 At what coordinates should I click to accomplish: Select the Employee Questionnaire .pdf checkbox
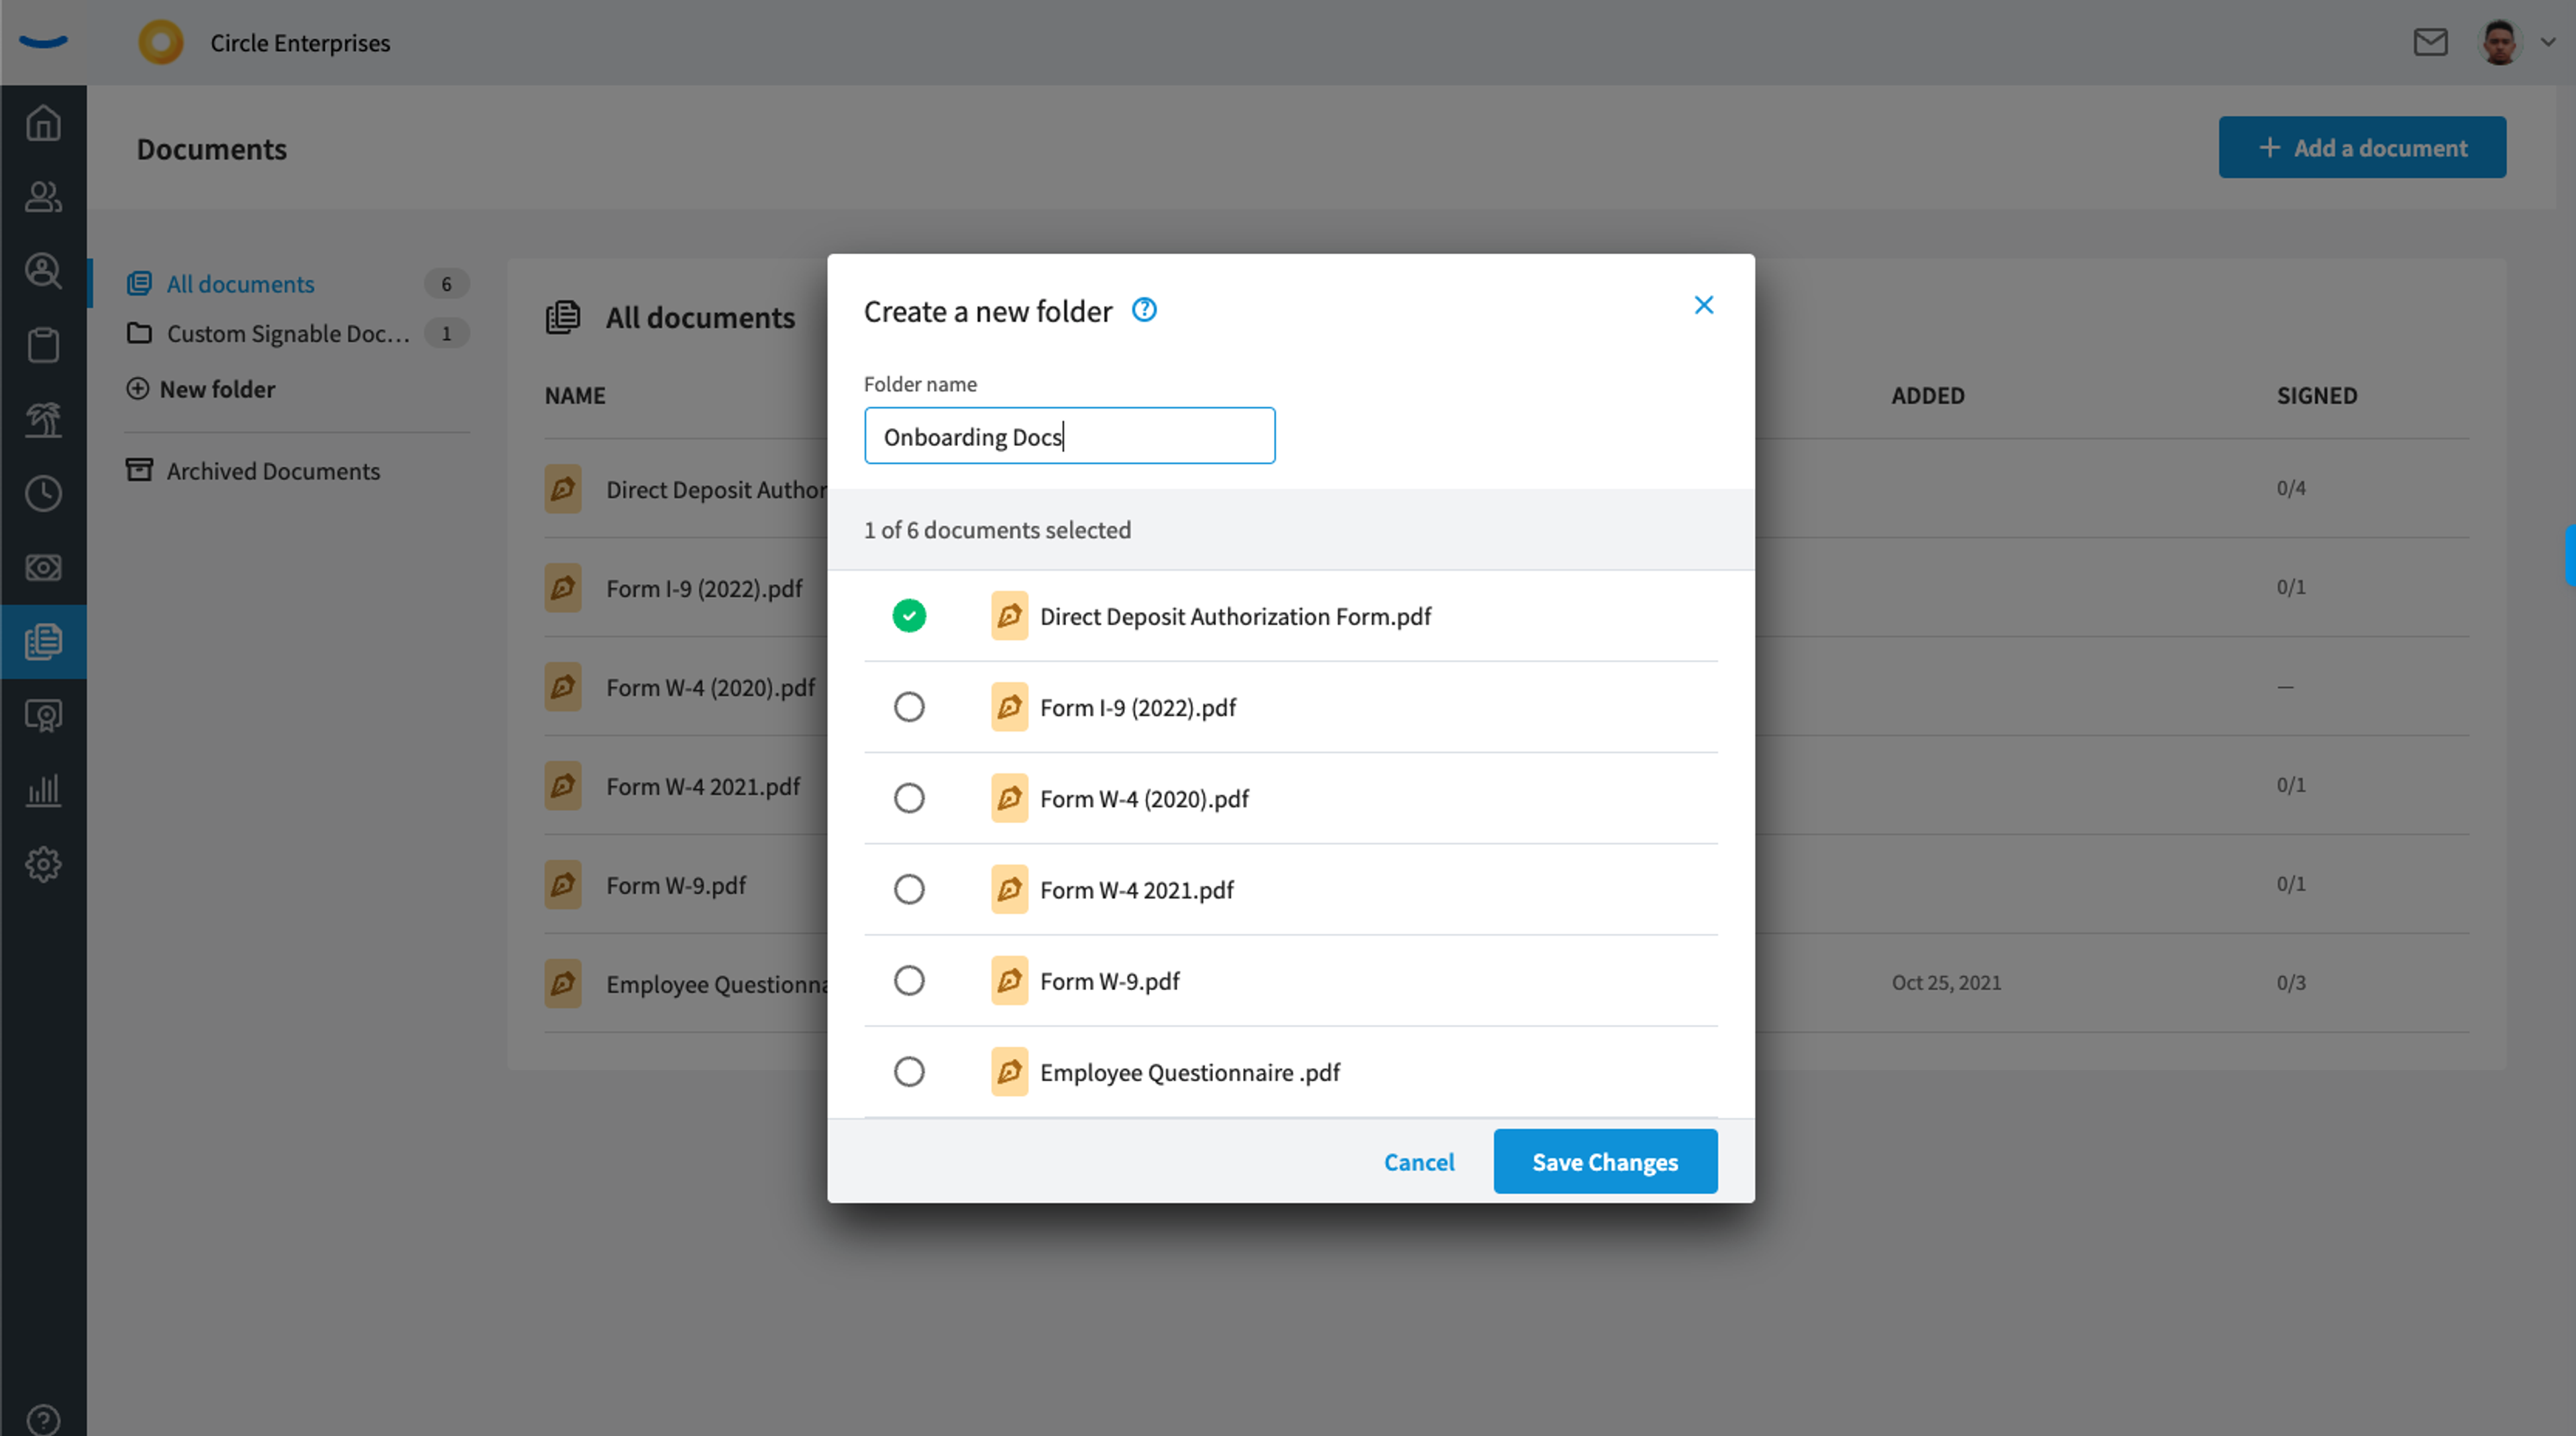pos(909,1072)
